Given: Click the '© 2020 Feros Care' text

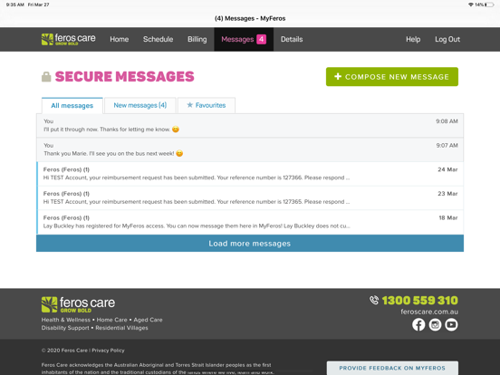Looking at the screenshot, I should click(64, 351).
